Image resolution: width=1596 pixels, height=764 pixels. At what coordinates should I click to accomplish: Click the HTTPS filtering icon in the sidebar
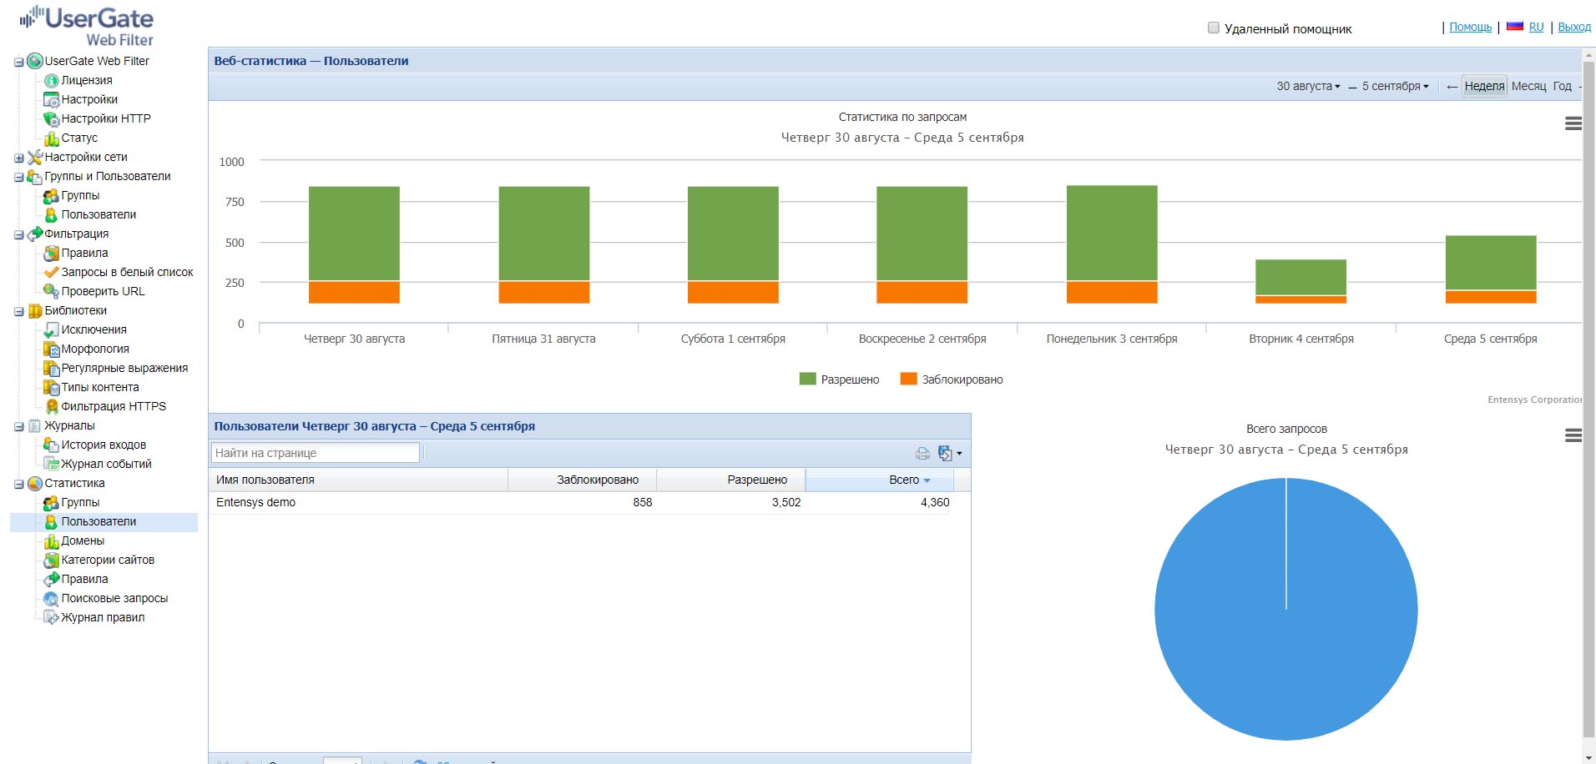point(52,406)
